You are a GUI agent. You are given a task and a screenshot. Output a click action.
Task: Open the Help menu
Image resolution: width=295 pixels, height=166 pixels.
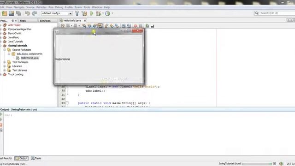coord(107,7)
